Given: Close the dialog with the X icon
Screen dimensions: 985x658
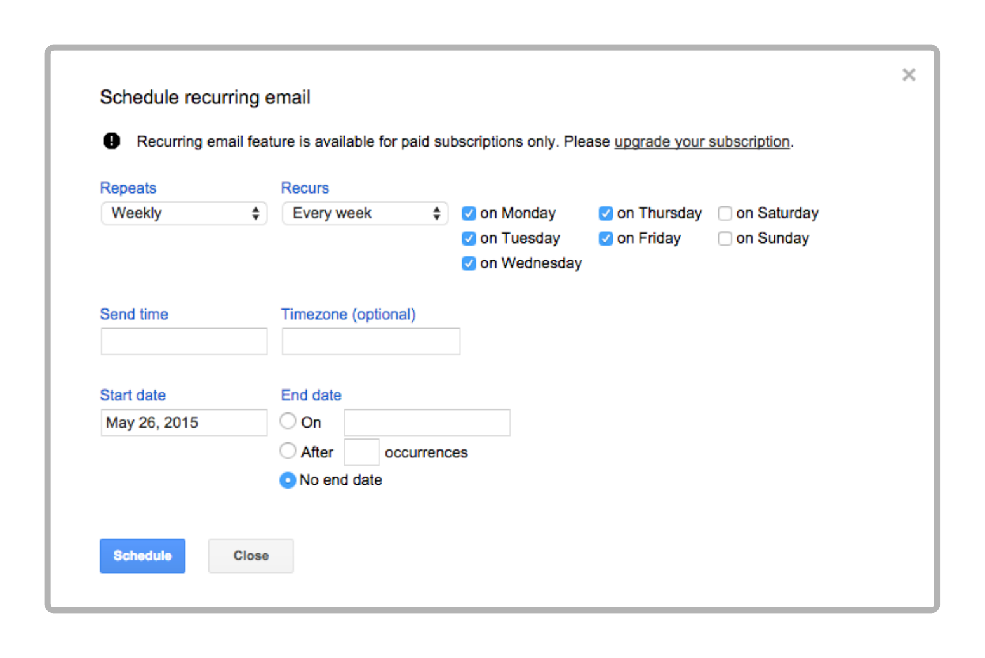Looking at the screenshot, I should coord(909,75).
